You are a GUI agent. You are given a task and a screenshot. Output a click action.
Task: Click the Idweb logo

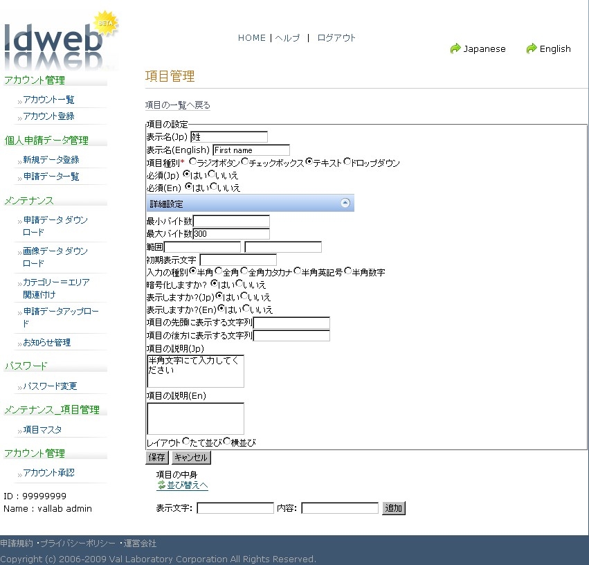(60, 42)
